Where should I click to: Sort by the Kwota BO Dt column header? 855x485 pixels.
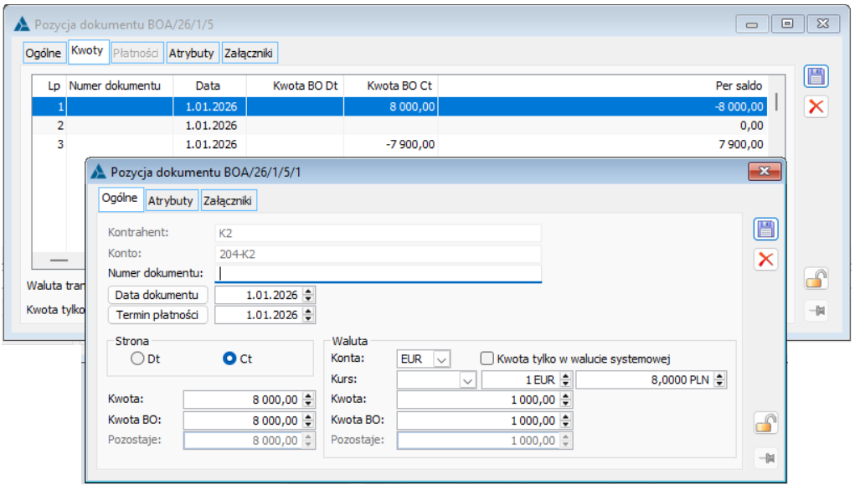pyautogui.click(x=295, y=85)
